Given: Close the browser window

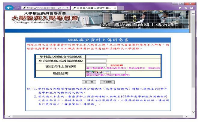Looking at the screenshot, I should [x=190, y=4].
